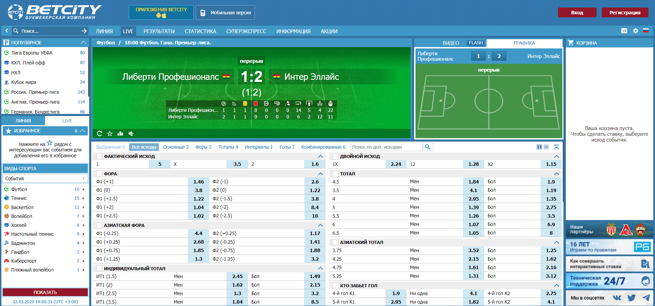Open Мобильная версия button
Image resolution: width=655 pixels, height=306 pixels.
226,13
